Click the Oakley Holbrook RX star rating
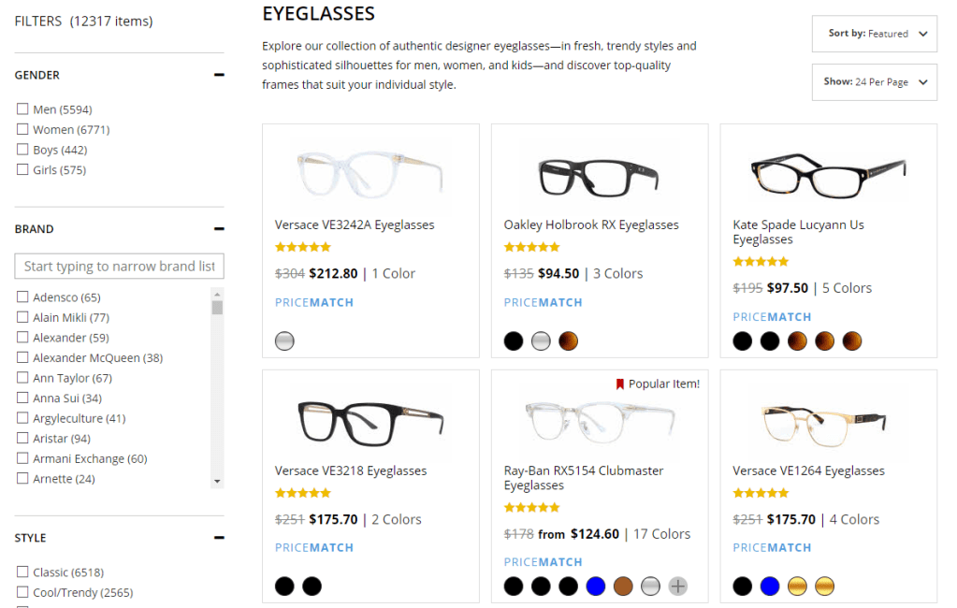This screenshot has height=608, width=957. point(532,247)
